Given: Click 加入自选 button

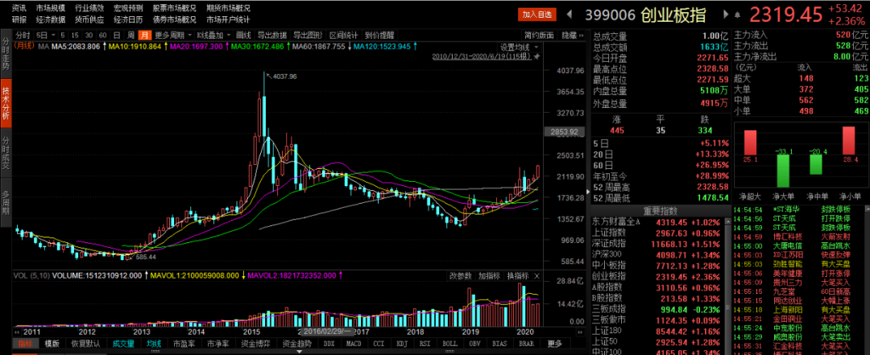Looking at the screenshot, I should 537,14.
